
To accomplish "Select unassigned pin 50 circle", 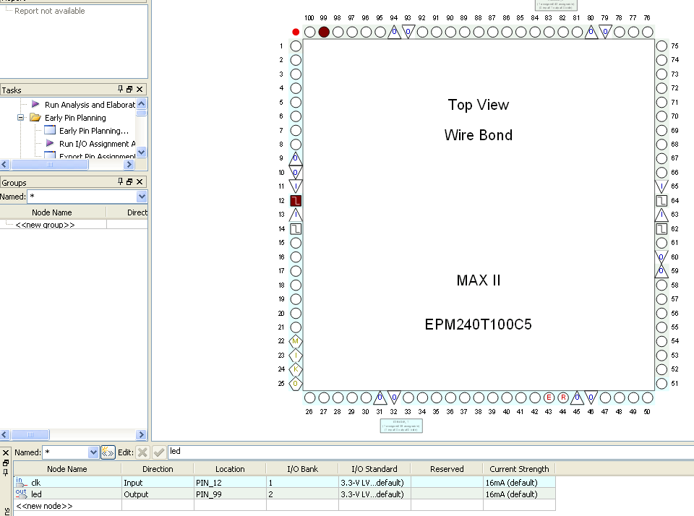I will 648,397.
